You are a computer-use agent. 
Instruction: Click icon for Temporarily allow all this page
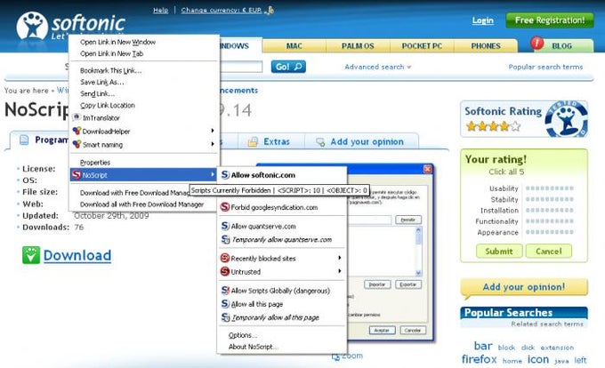(x=225, y=317)
